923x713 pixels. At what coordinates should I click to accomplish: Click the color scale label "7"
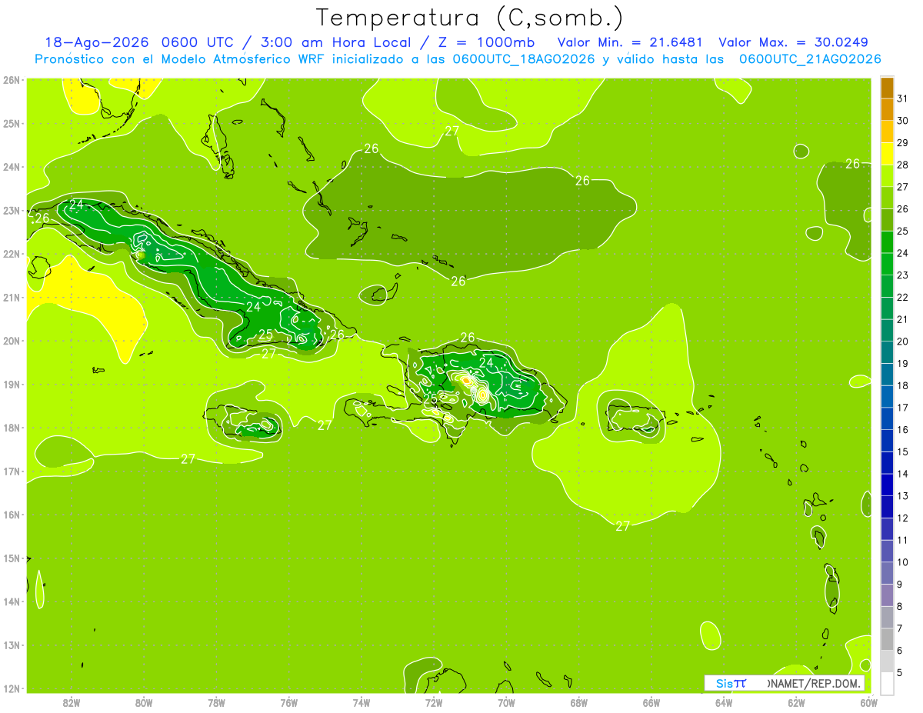tap(900, 628)
